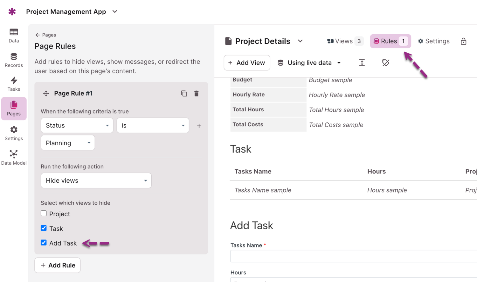The height and width of the screenshot is (282, 477).
Task: Open the Data section in sidebar
Action: tap(14, 36)
